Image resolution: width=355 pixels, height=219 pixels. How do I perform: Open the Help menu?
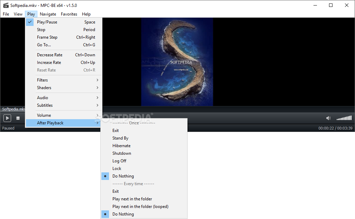pyautogui.click(x=86, y=14)
